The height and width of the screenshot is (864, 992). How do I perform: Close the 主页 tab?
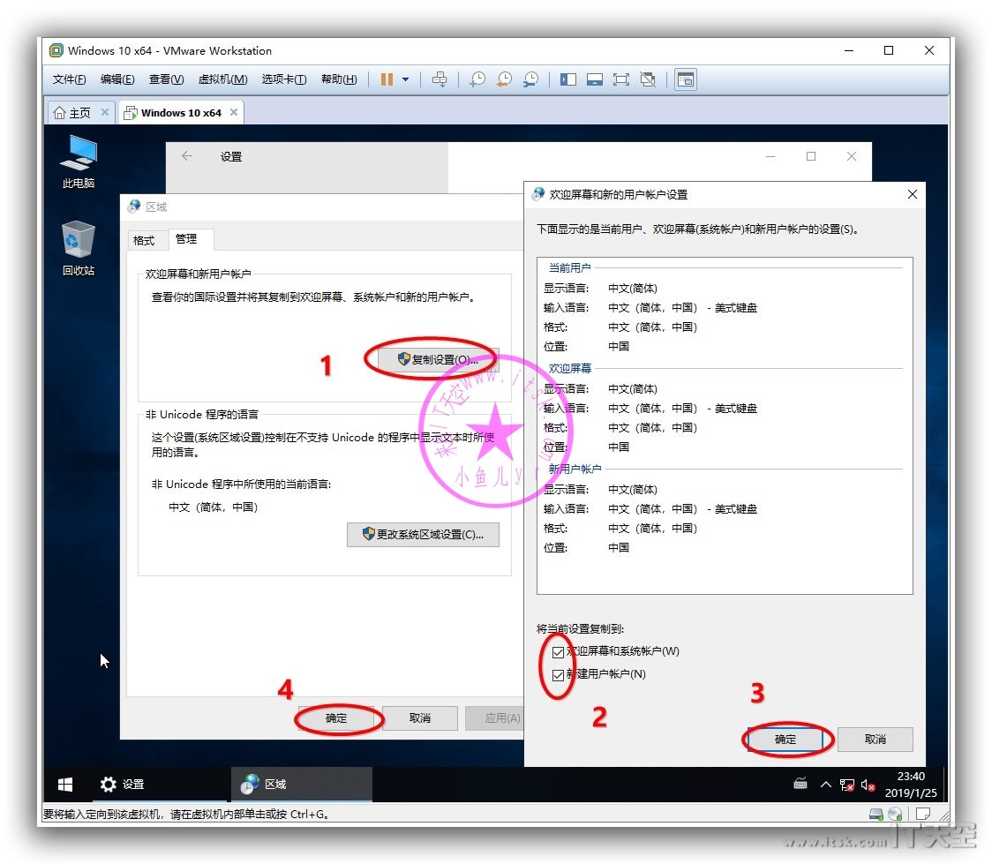tap(105, 112)
